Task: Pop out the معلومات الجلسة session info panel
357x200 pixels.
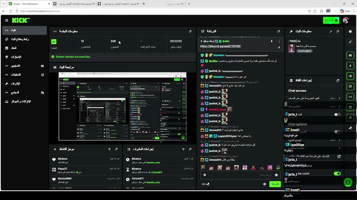Action: pyautogui.click(x=190, y=31)
